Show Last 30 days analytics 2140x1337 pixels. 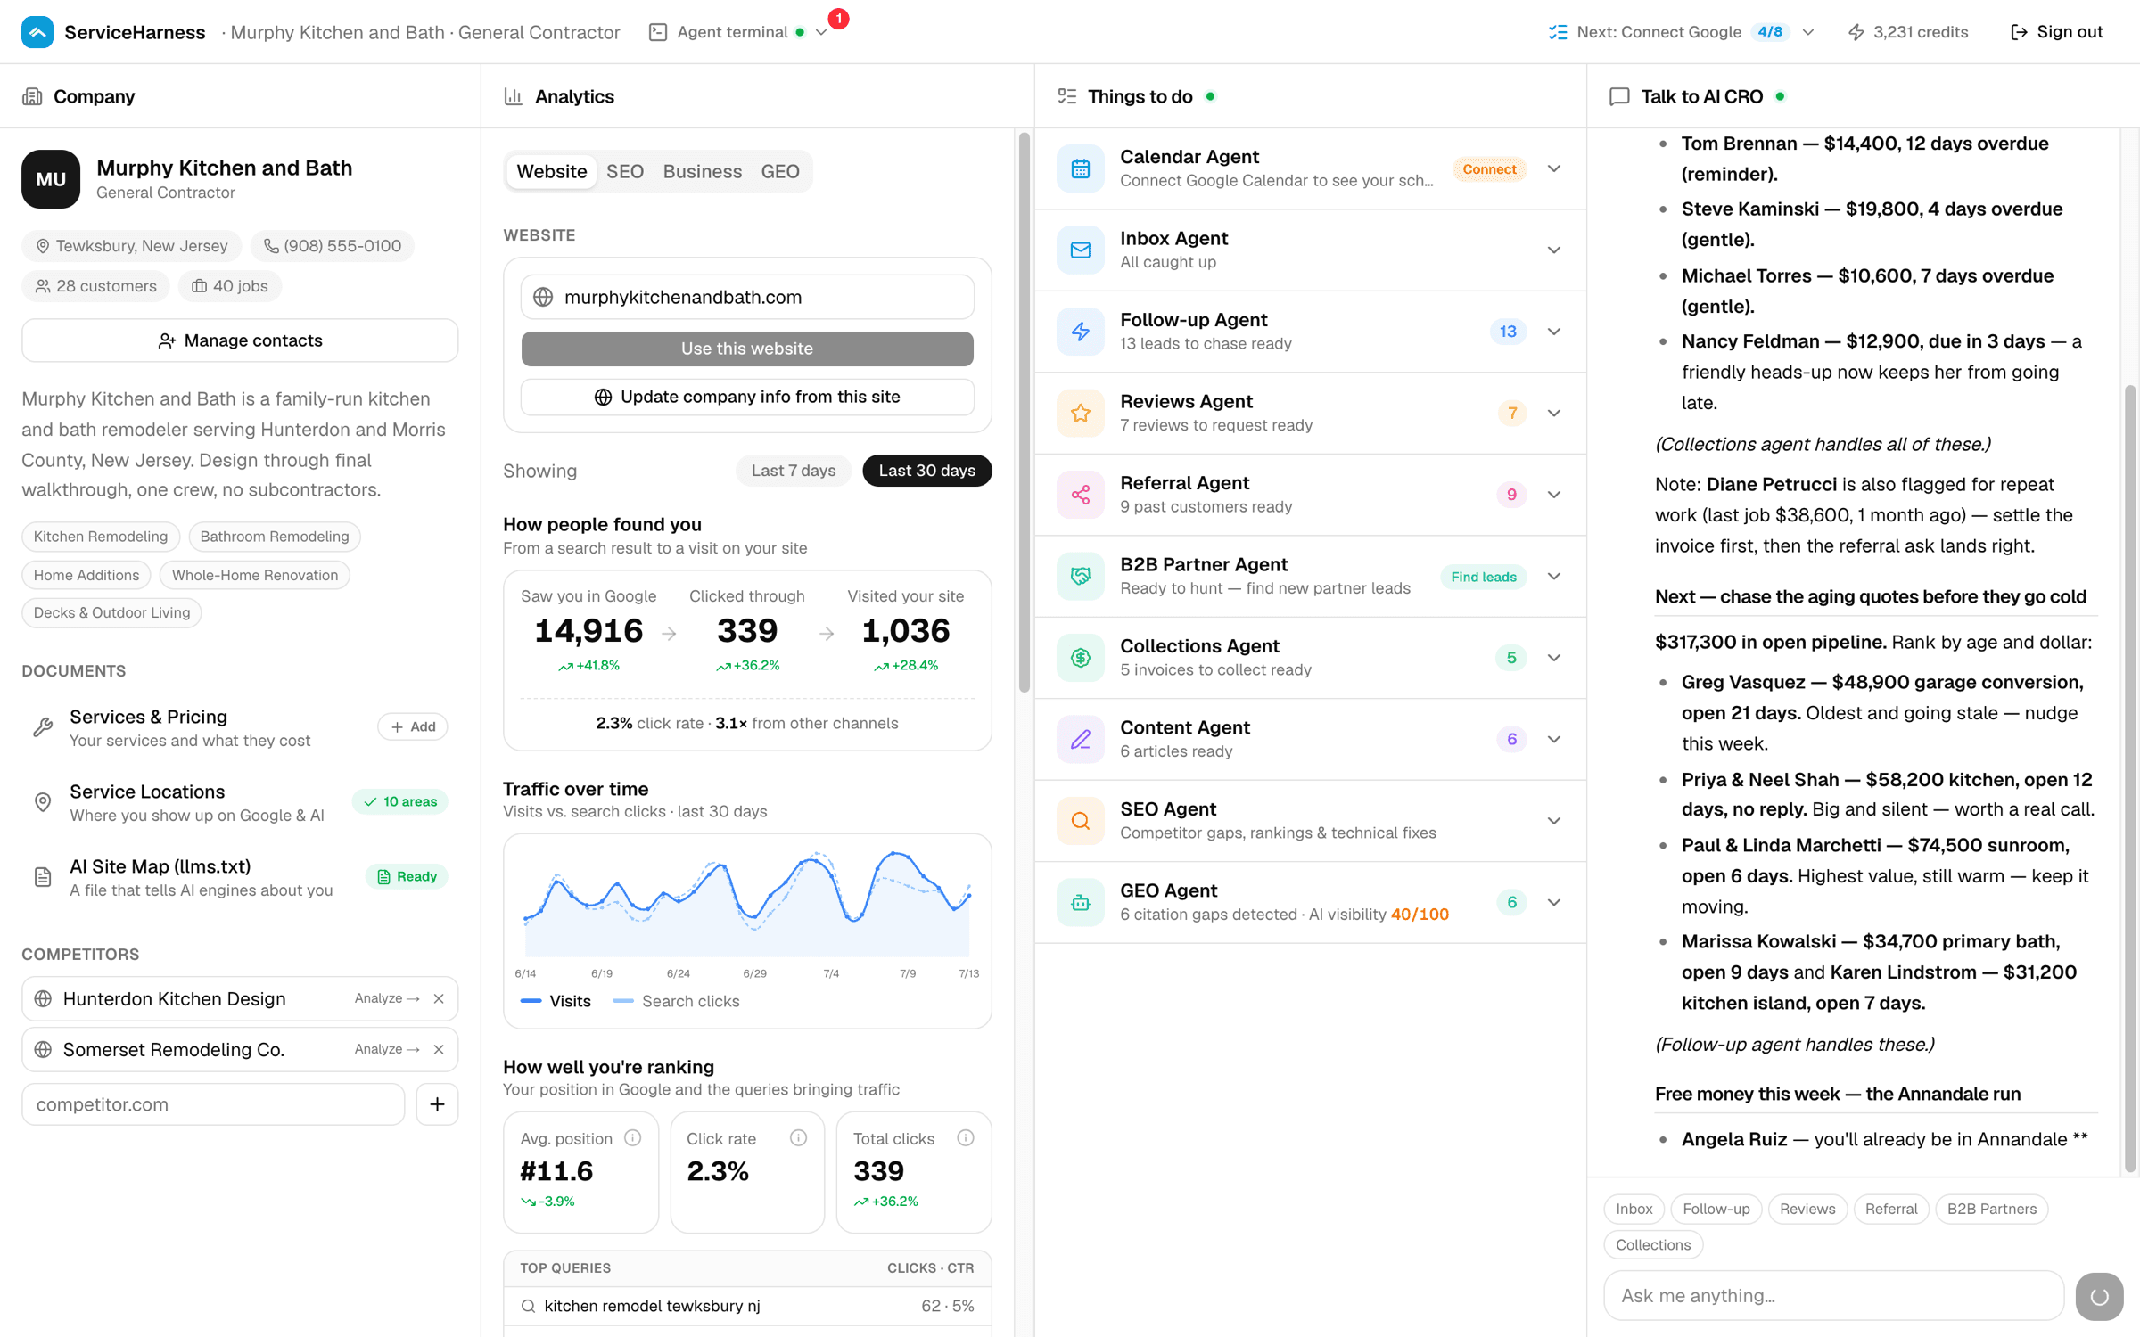[927, 471]
